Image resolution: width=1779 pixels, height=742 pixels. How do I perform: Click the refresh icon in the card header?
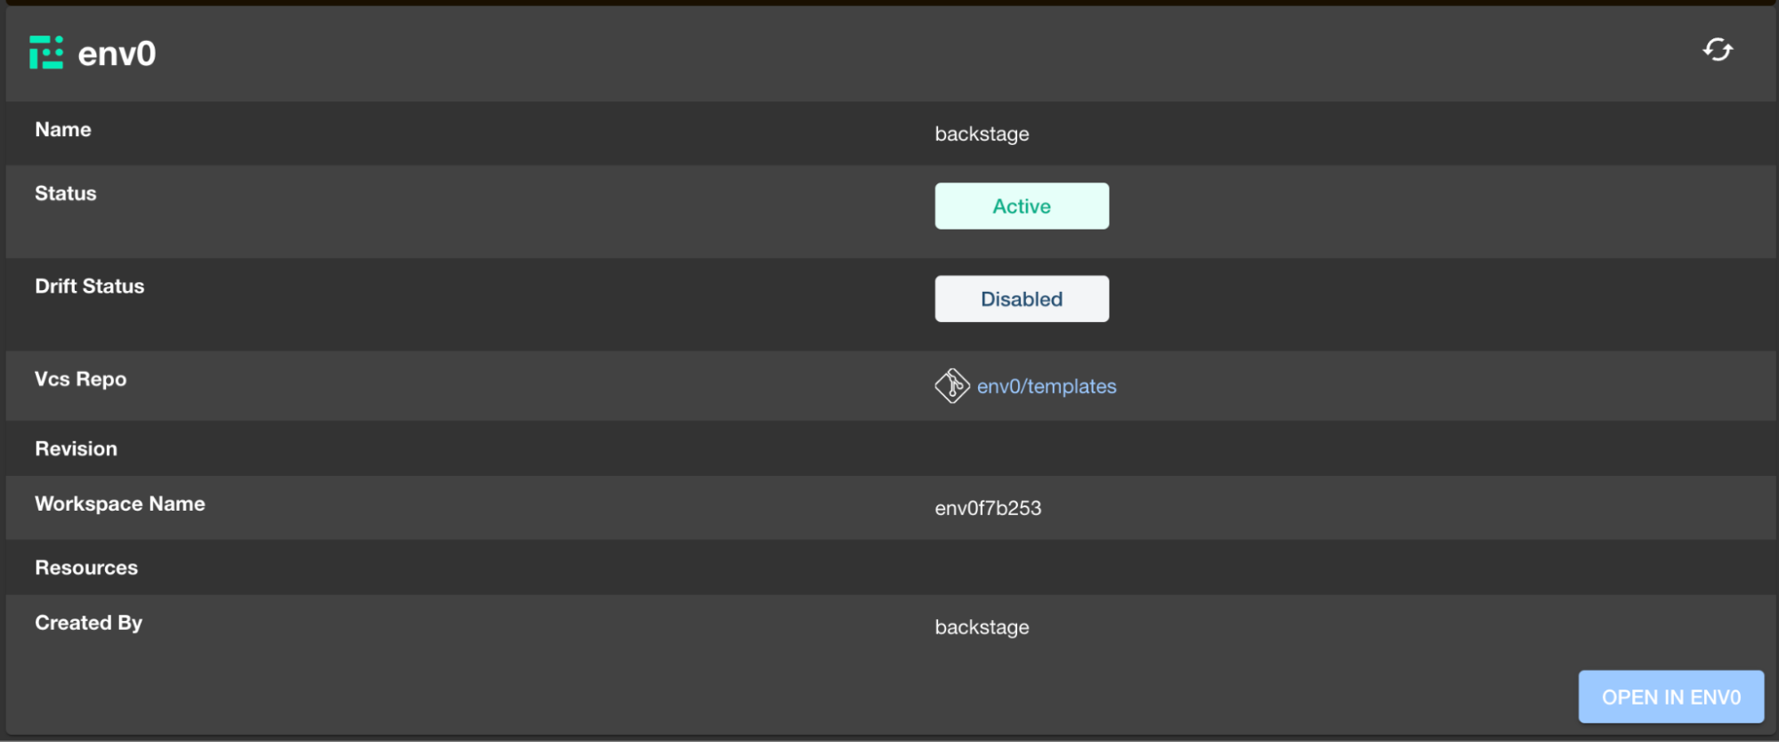(x=1718, y=50)
